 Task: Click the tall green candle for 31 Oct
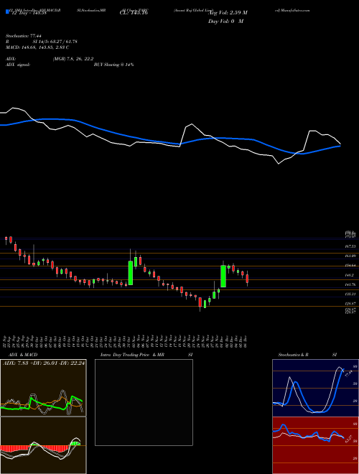(131, 273)
